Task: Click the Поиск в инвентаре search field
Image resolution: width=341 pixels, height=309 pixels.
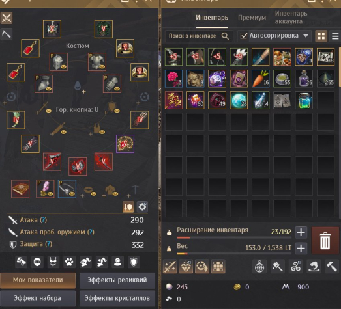Action: coord(199,36)
